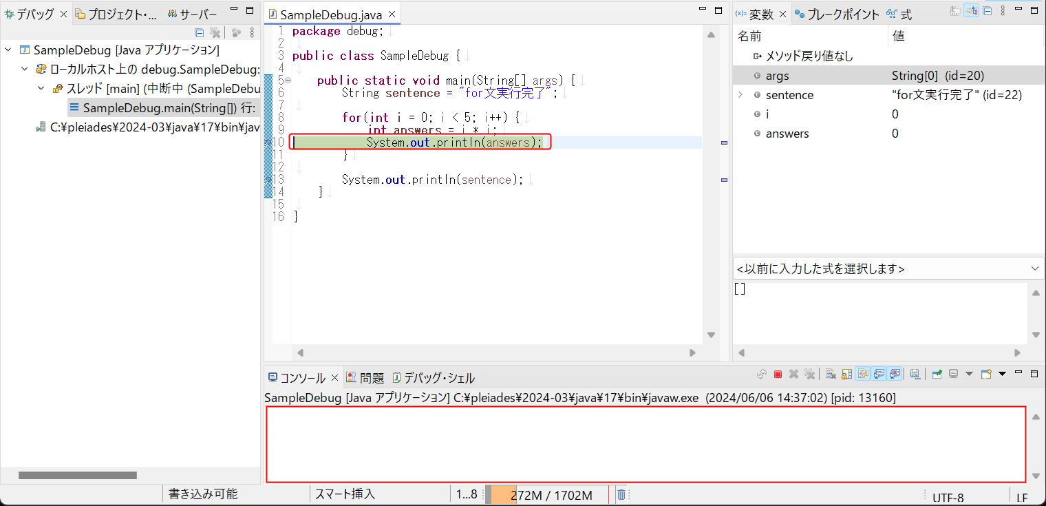
Task: Click スマート挿入 in the status bar
Action: click(x=345, y=494)
